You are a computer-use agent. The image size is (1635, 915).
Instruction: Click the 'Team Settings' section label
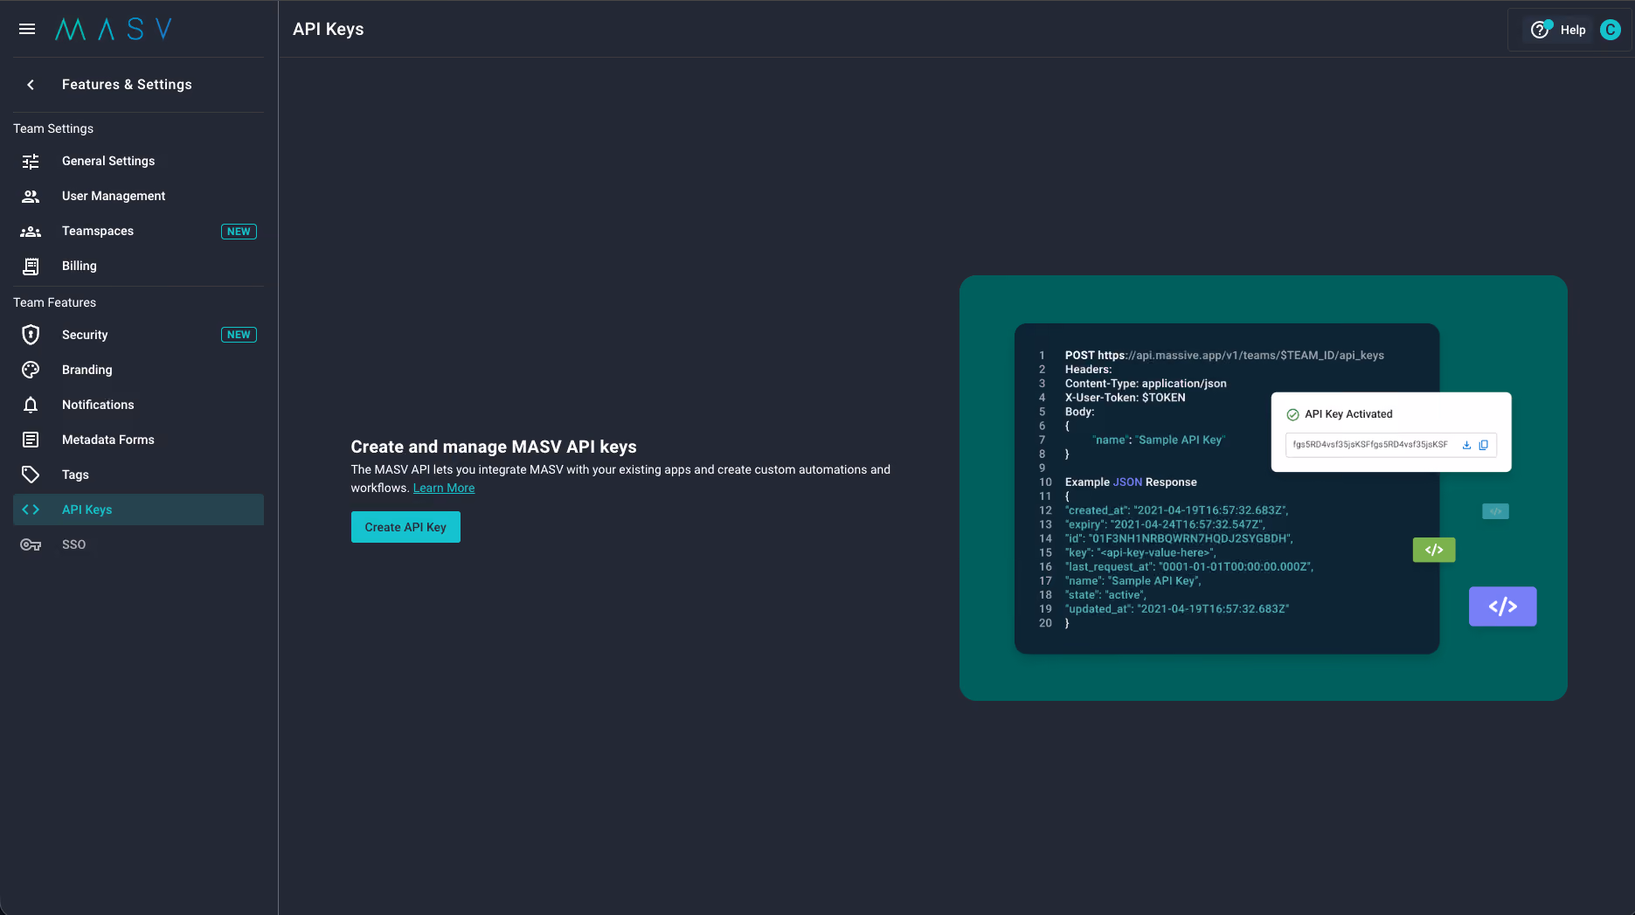(53, 128)
